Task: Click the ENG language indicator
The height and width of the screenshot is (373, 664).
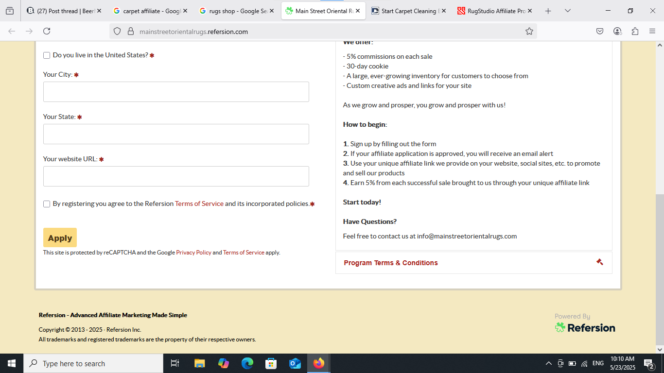Action: coord(598,363)
